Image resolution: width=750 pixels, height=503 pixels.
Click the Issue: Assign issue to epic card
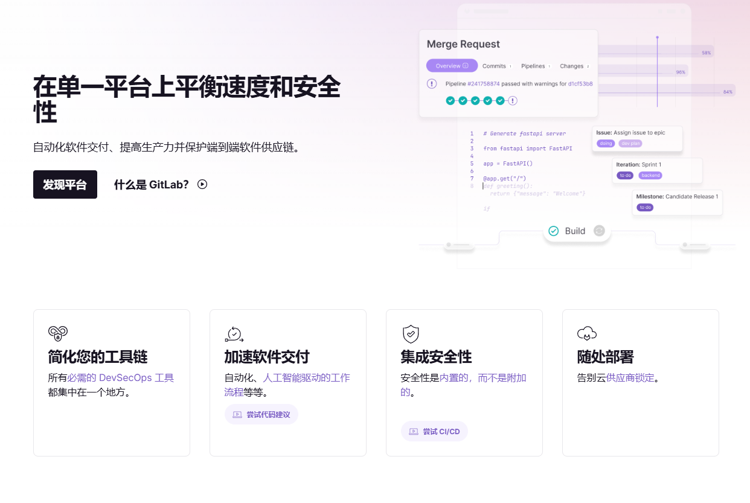638,139
